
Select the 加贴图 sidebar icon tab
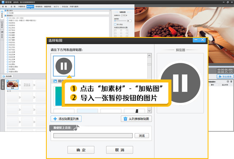(2, 14)
